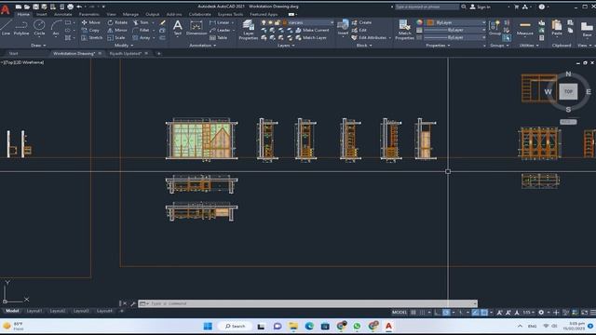Click the TOP face of the ViewCube

tap(568, 91)
